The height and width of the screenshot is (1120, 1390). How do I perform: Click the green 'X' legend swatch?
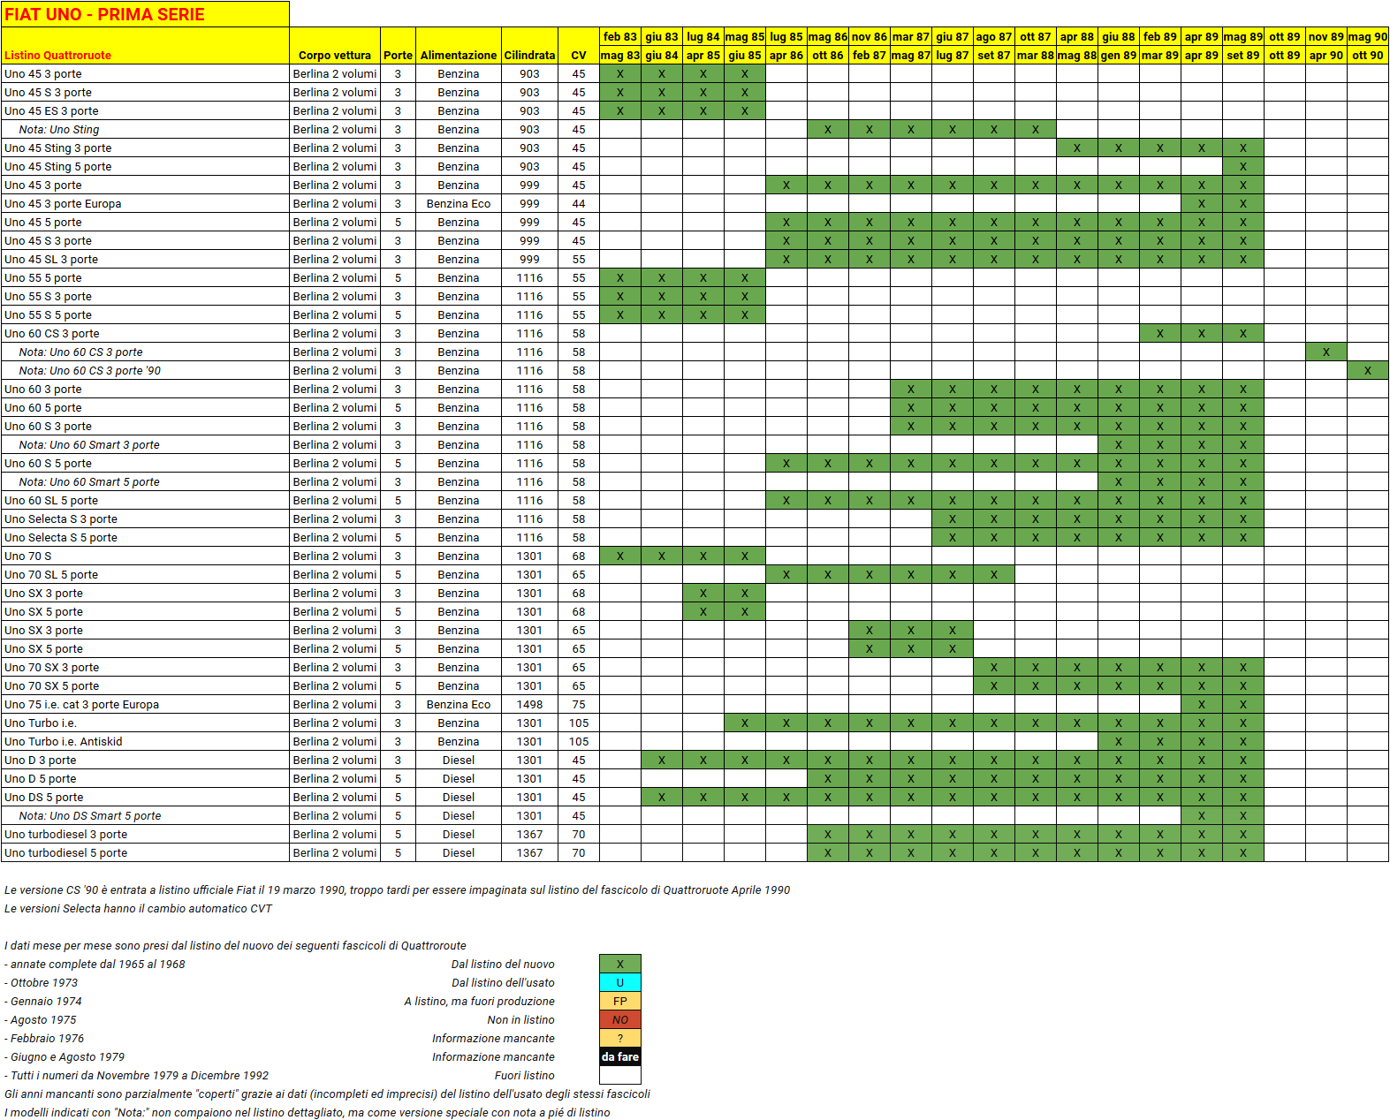(620, 964)
